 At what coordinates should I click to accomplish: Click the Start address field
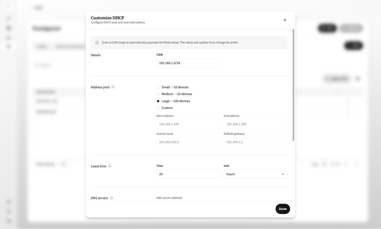[x=188, y=124]
